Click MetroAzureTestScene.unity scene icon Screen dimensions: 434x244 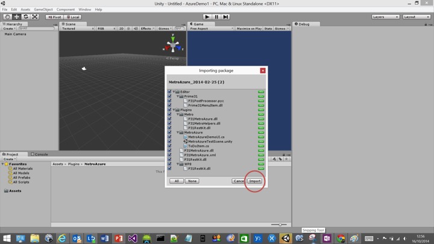pyautogui.click(x=186, y=142)
